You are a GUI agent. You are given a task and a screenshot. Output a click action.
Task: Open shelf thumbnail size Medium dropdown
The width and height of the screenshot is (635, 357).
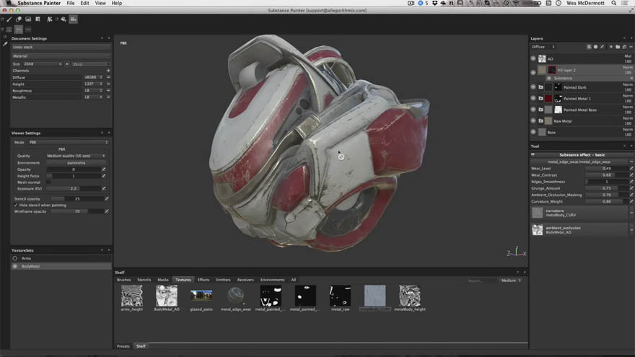tap(511, 281)
